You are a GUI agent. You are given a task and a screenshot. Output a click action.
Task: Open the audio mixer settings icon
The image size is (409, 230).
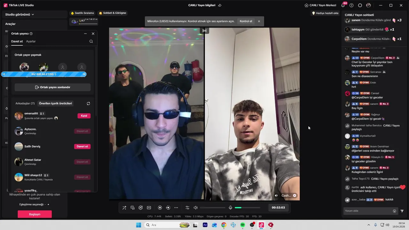tap(187, 208)
